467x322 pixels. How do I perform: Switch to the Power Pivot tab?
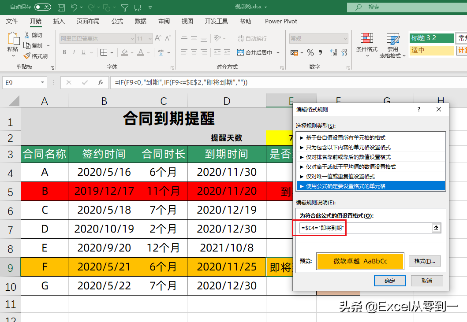(x=281, y=21)
